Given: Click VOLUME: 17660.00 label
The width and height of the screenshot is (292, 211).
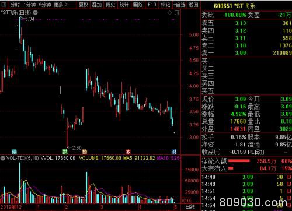Looking at the screenshot, I should click(100, 158).
